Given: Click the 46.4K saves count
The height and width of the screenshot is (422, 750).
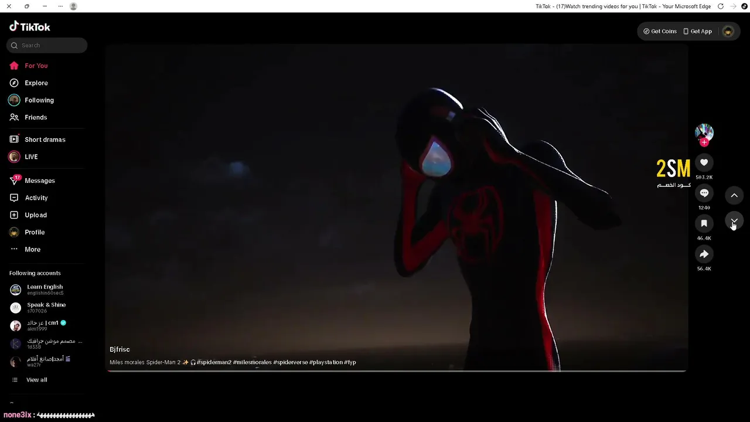Looking at the screenshot, I should pyautogui.click(x=704, y=238).
